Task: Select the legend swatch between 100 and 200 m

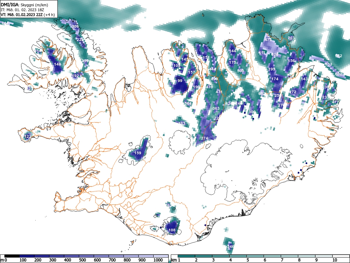Action: coord(27,256)
